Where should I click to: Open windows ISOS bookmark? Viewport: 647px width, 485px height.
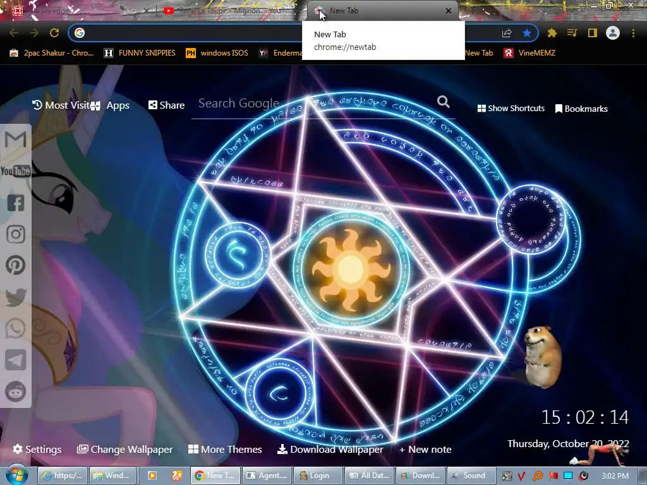coord(217,53)
